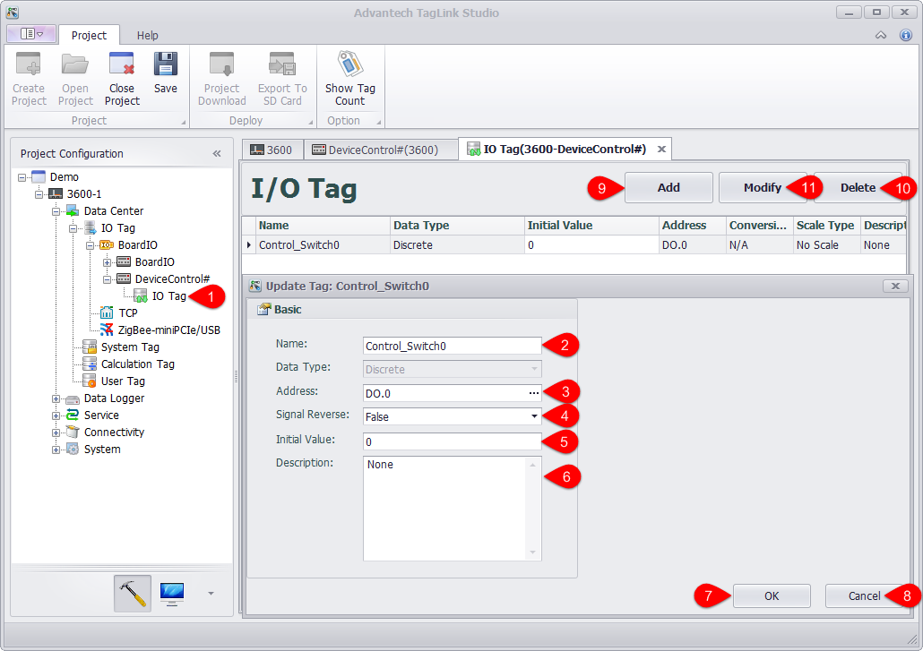Click the hammer configuration icon at bottom

(133, 593)
